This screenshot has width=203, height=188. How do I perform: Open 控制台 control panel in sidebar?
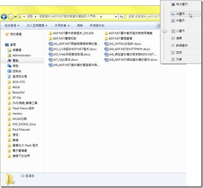coord(14,71)
